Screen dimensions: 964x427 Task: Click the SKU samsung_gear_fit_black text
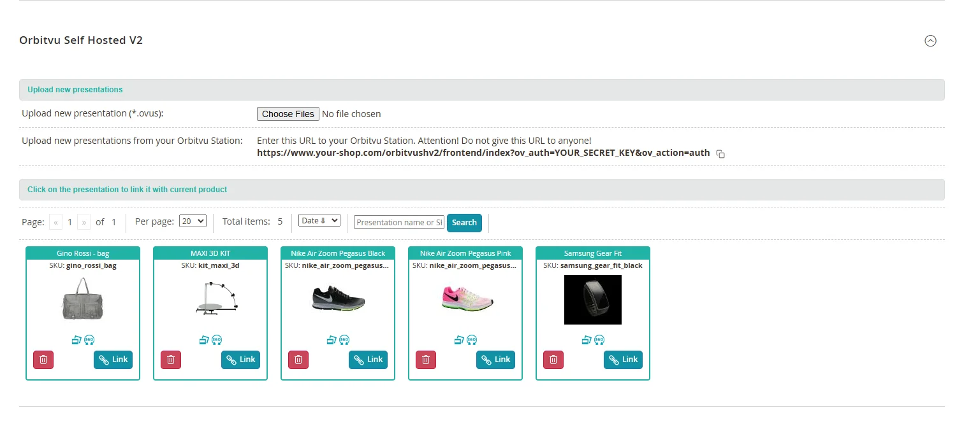[593, 265]
